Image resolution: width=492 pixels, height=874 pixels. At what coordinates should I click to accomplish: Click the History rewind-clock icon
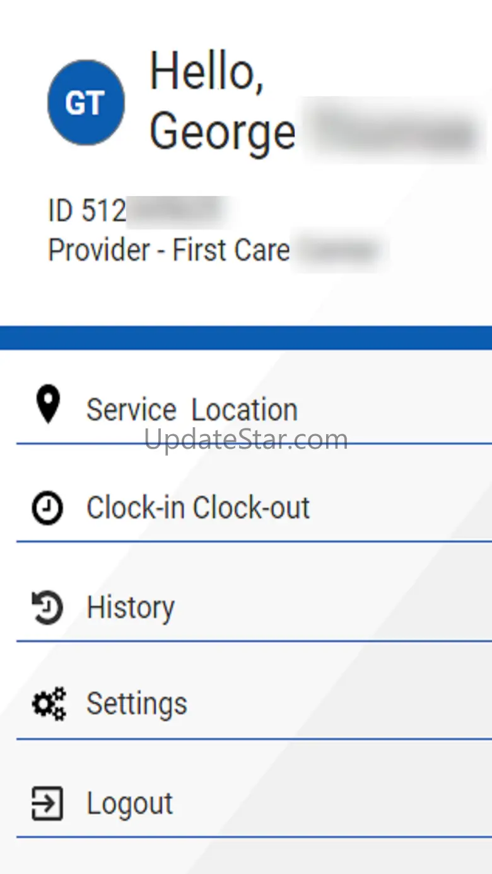tap(47, 607)
